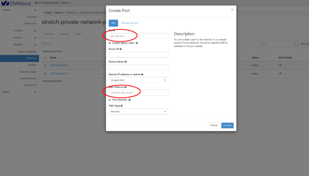Screen dimensions: 309x176
Task: Click the Create button
Action: (x=227, y=125)
